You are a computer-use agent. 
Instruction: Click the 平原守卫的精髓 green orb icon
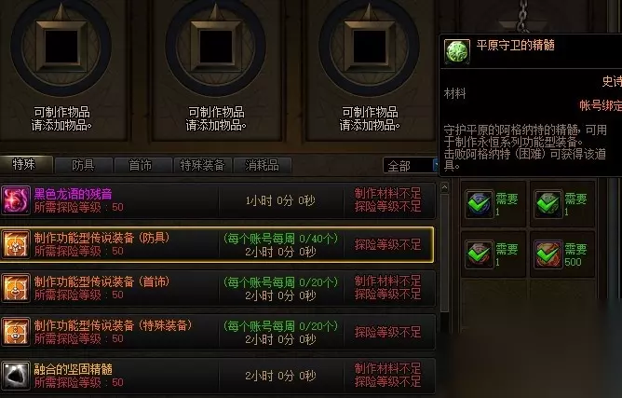(x=457, y=51)
